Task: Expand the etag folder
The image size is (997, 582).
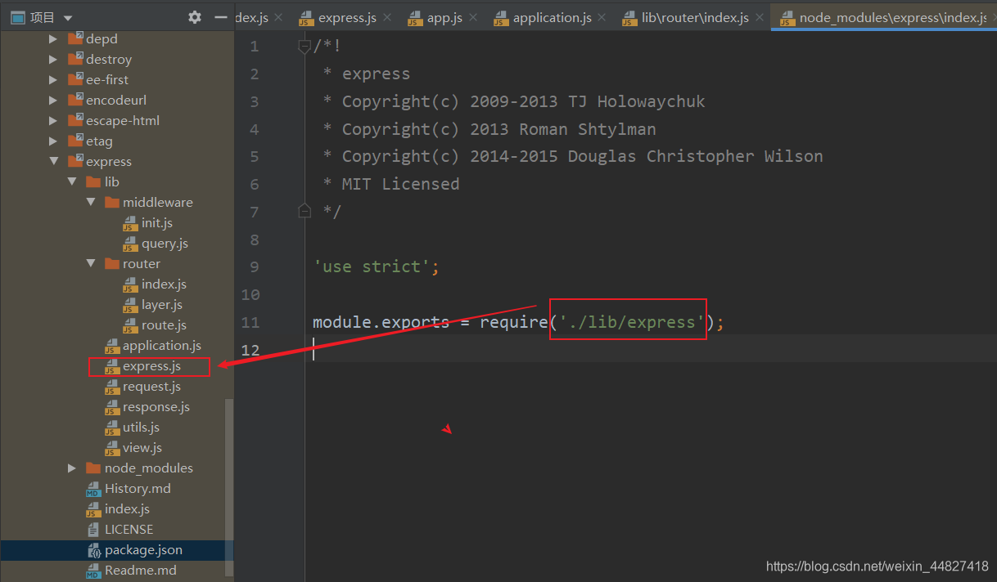Action: click(x=53, y=141)
